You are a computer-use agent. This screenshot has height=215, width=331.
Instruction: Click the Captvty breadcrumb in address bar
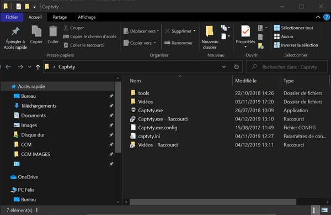67,67
